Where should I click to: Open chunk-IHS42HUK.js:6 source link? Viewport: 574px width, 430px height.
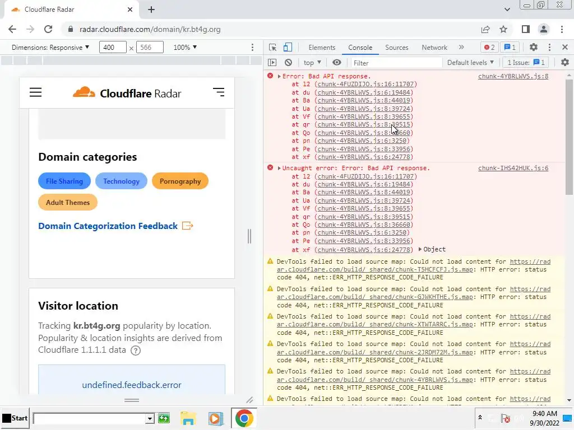click(x=513, y=168)
